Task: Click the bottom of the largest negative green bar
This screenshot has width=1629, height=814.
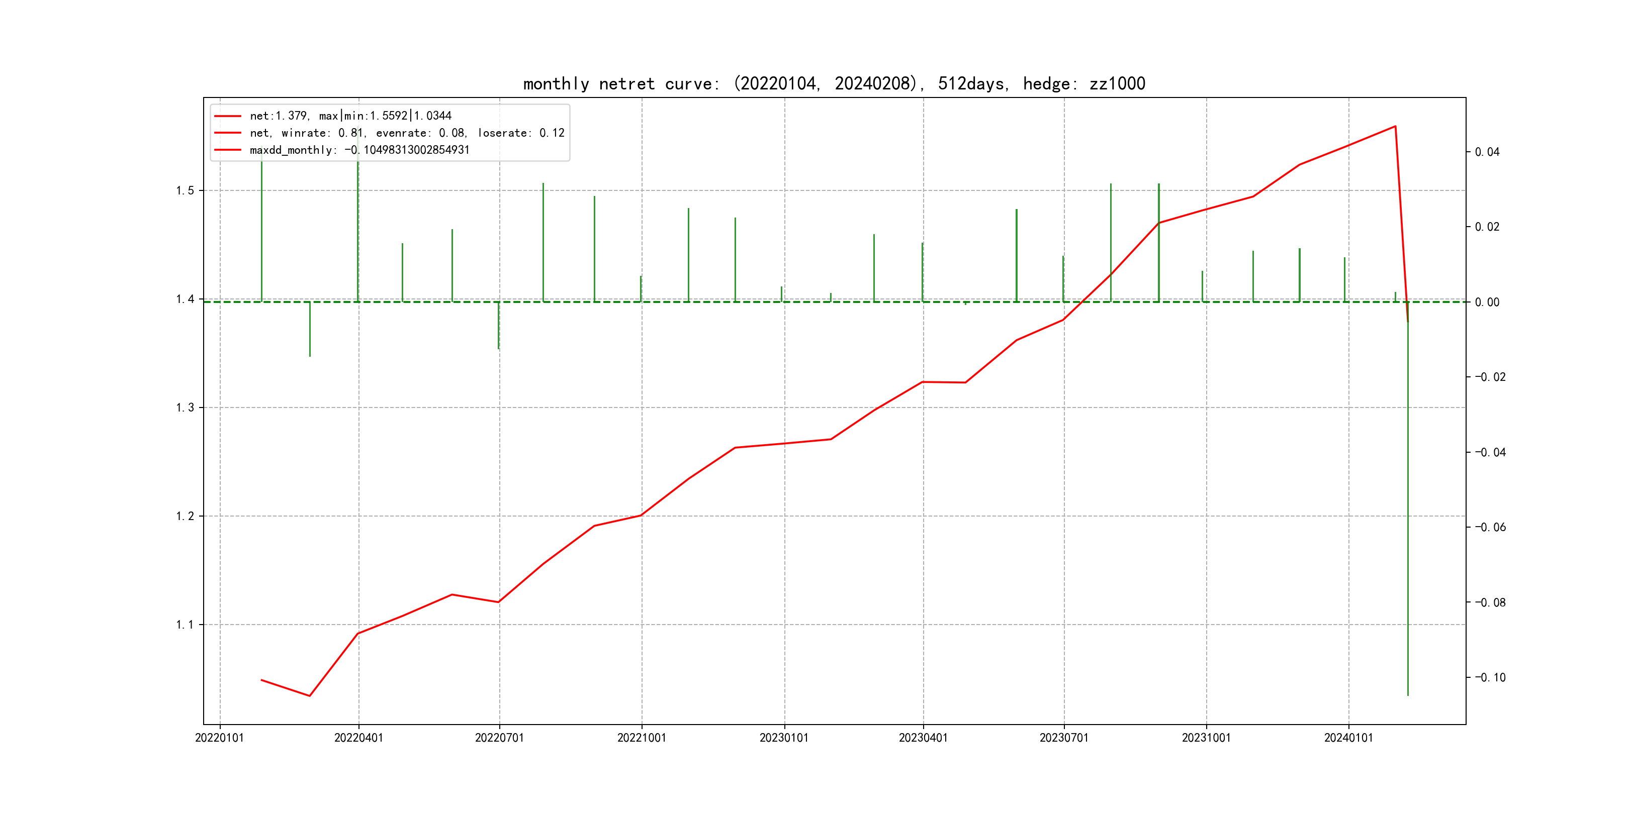Action: [x=1408, y=694]
